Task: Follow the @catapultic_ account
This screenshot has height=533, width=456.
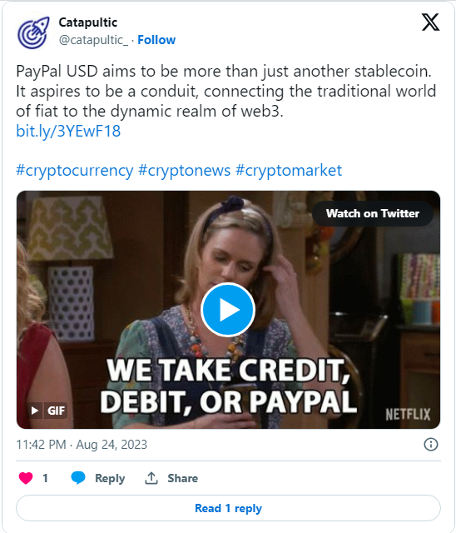Action: click(156, 40)
